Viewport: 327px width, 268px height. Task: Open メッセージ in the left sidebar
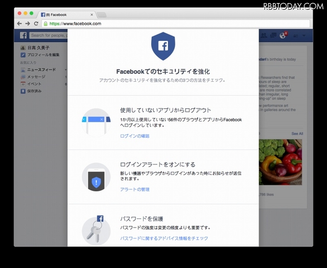pos(36,77)
